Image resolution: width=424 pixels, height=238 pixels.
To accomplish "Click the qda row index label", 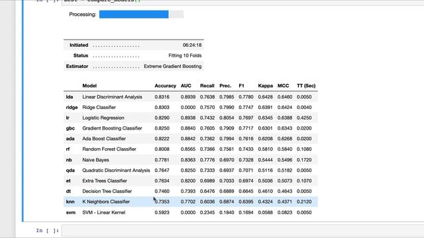I will point(70,171).
